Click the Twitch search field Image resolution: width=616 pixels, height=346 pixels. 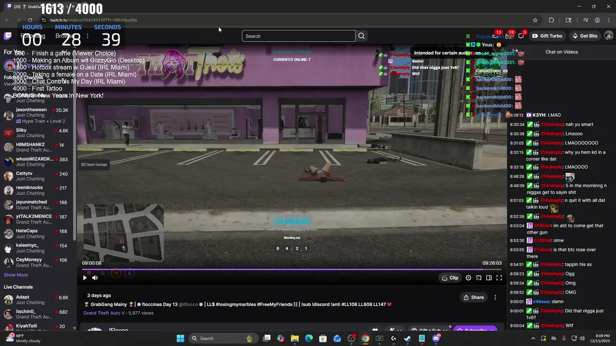(x=298, y=36)
